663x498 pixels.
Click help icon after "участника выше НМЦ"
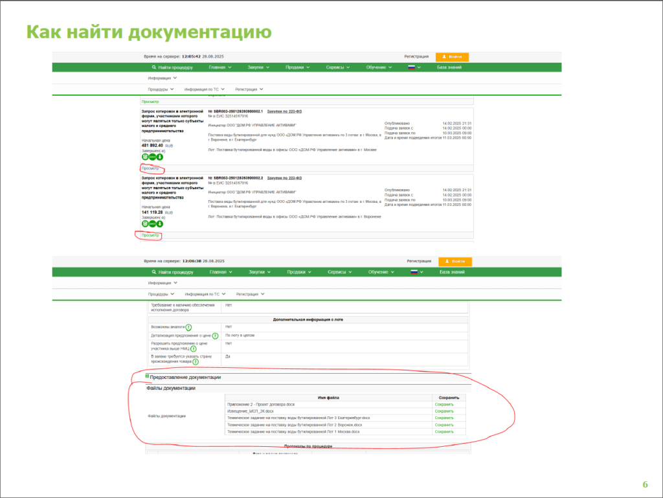click(x=194, y=349)
